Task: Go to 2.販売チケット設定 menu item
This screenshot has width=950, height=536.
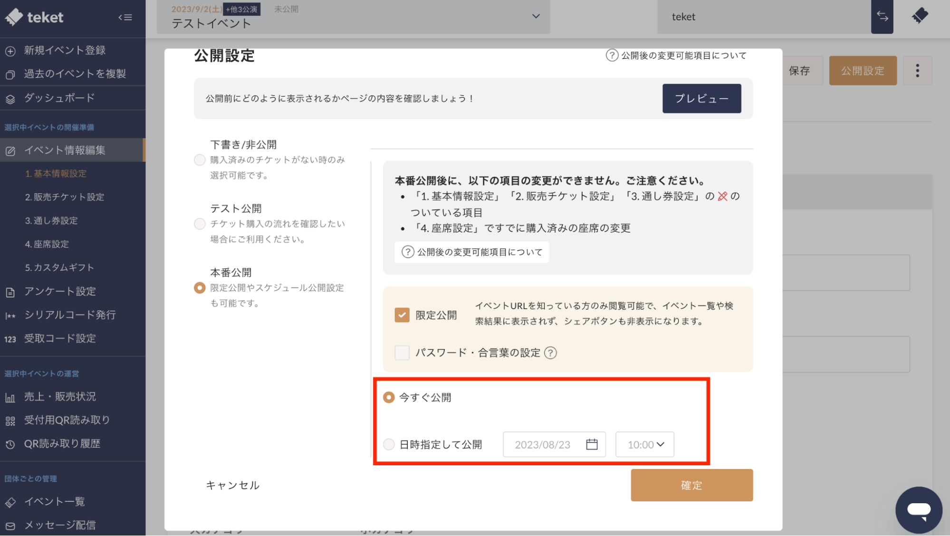Action: (x=65, y=197)
